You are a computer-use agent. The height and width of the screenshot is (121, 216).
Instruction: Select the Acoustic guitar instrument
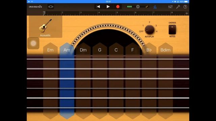click(45, 27)
